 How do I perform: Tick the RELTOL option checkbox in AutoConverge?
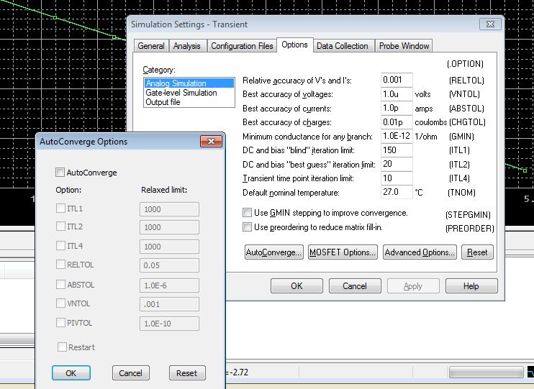pyautogui.click(x=60, y=264)
